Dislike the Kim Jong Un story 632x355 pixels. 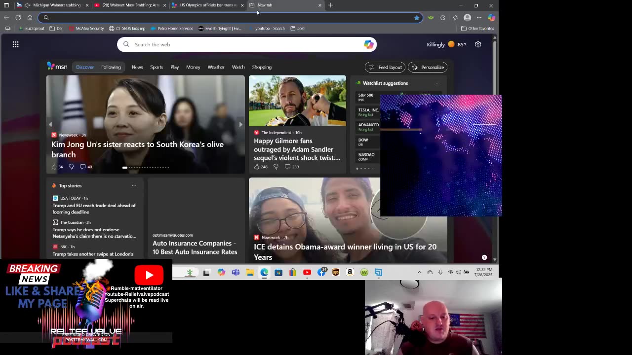tap(71, 167)
